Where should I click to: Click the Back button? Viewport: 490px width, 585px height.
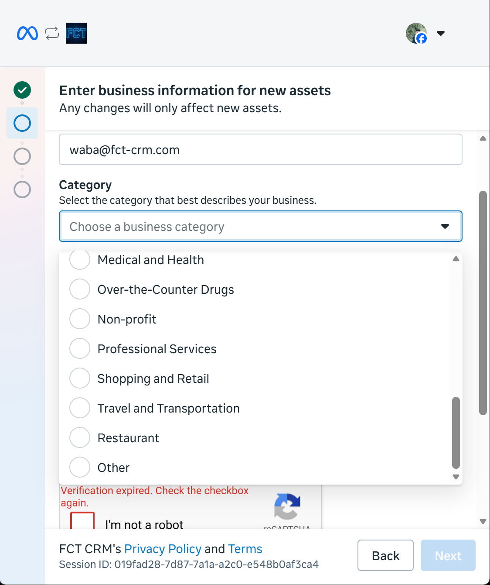pos(385,555)
